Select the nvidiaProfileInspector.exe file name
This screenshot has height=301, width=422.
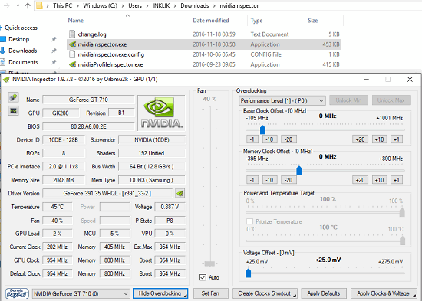coord(110,64)
